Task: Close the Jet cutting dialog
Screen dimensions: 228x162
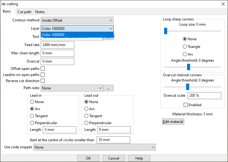Action: tap(222, 4)
